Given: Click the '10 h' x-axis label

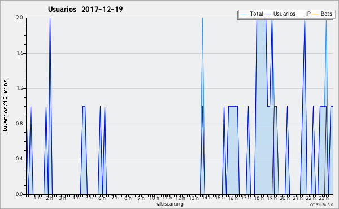Looking at the screenshot, I should (x=154, y=198).
